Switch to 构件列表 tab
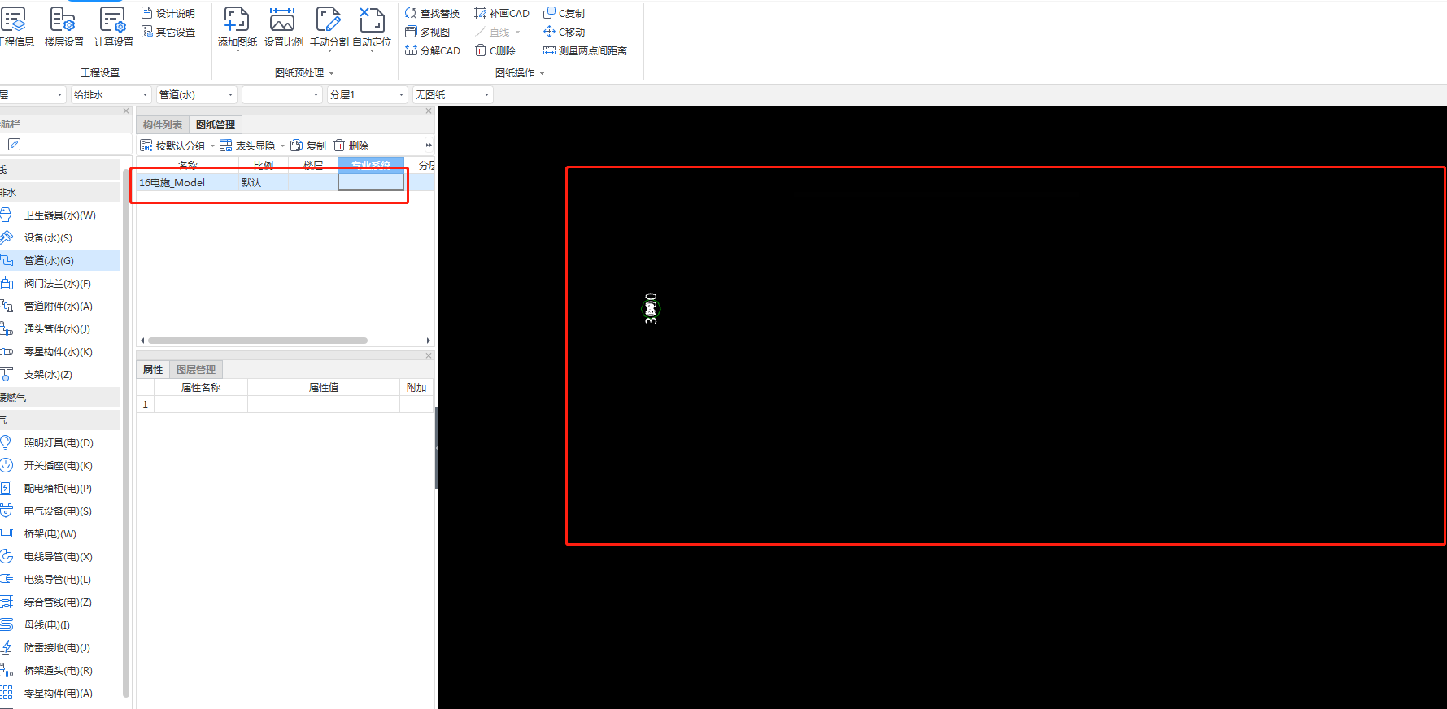The height and width of the screenshot is (709, 1447). [163, 125]
